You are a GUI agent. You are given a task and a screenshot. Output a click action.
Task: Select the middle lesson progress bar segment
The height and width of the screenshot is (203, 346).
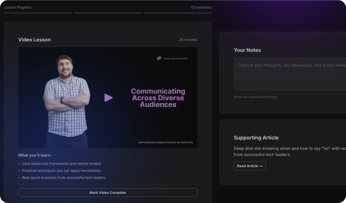[108, 13]
